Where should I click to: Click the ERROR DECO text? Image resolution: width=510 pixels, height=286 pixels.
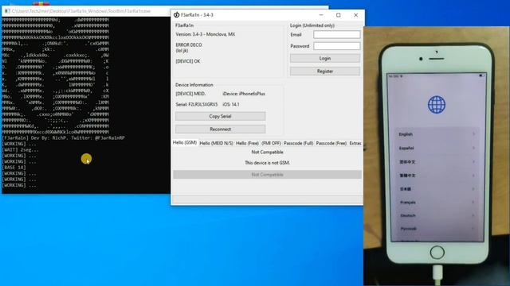pos(189,44)
